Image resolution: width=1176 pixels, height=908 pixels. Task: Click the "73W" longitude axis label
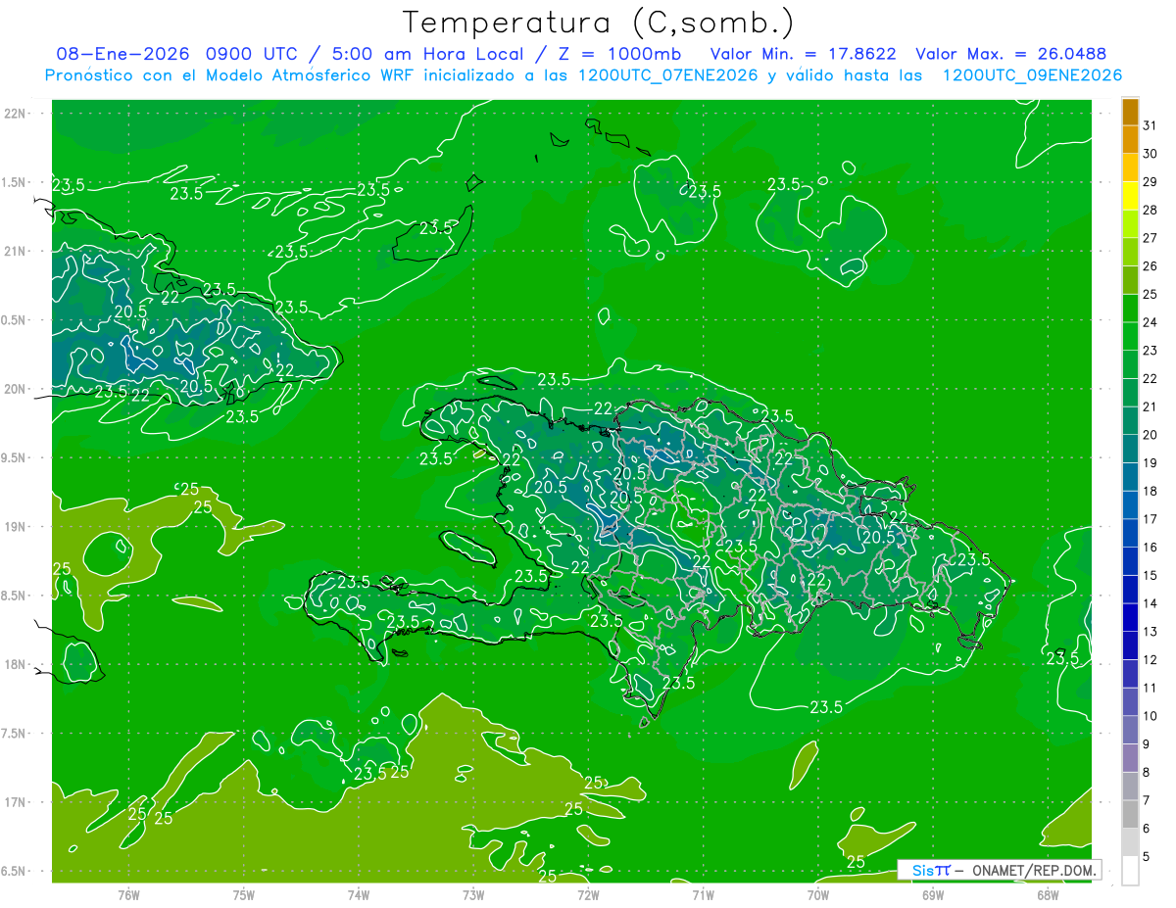point(473,894)
